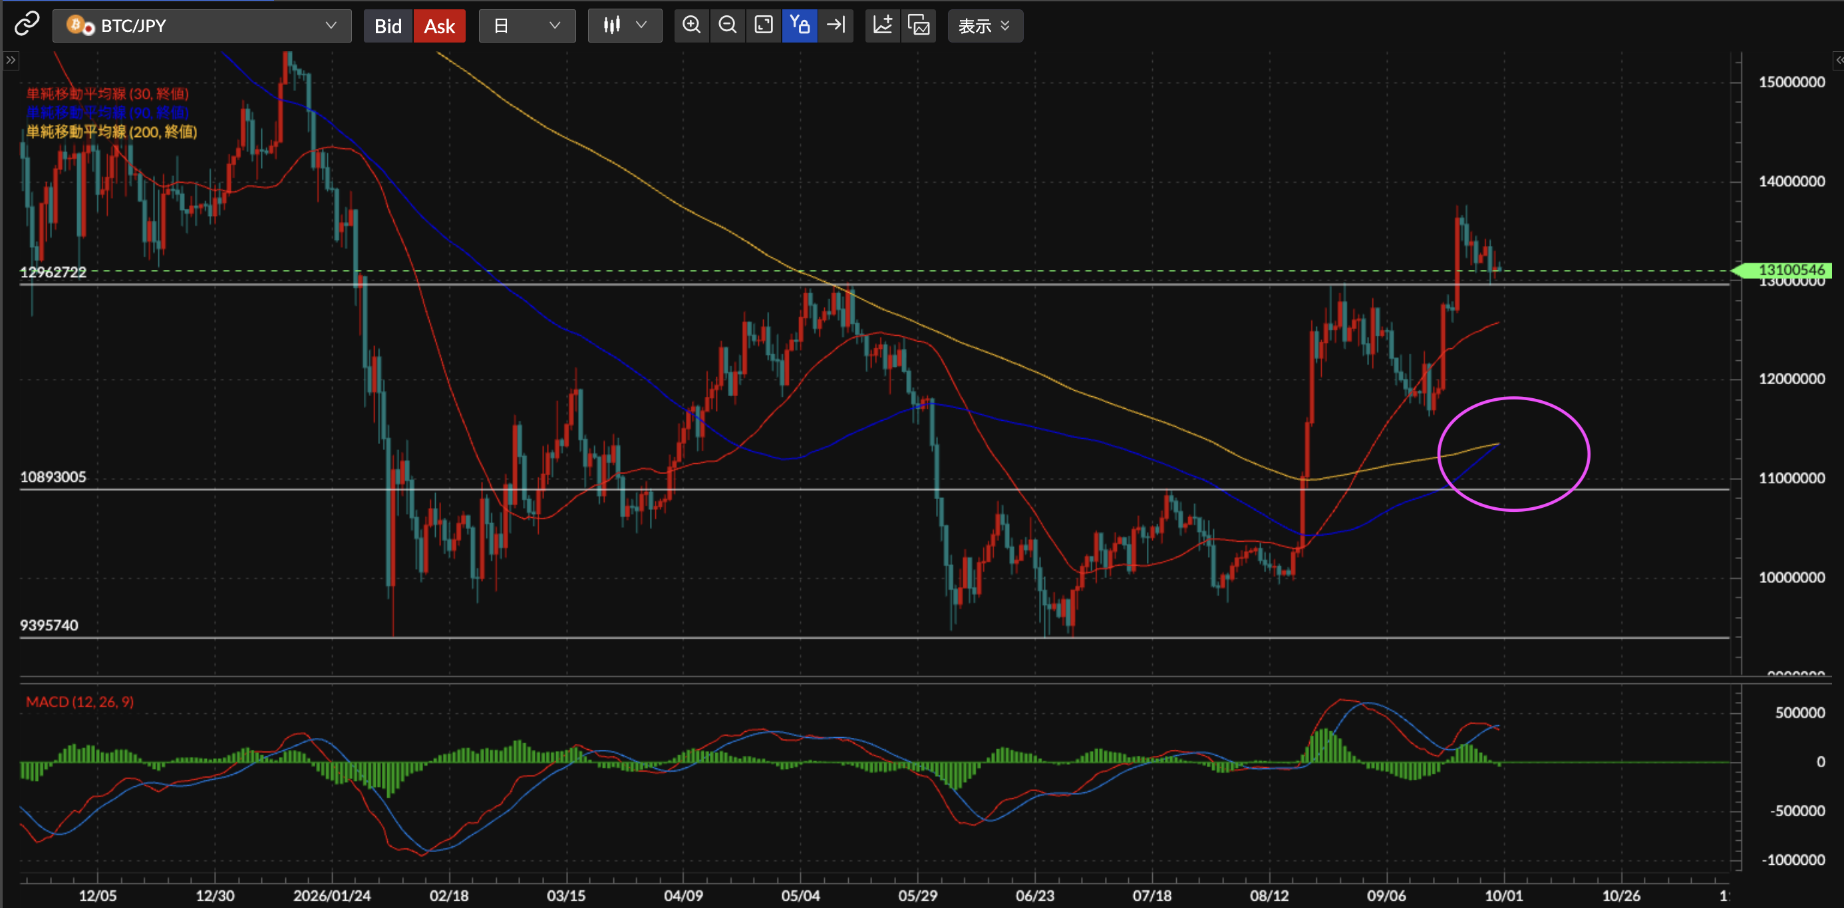The height and width of the screenshot is (908, 1844).
Task: Select the horizontal line labeled 10893005
Action: (874, 489)
